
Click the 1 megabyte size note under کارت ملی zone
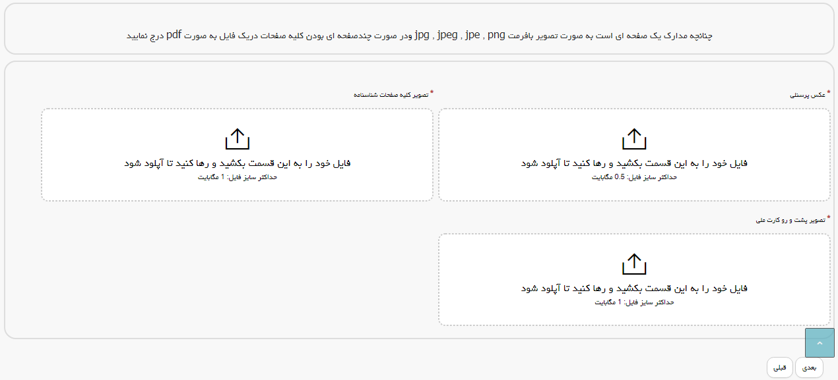[x=634, y=303]
